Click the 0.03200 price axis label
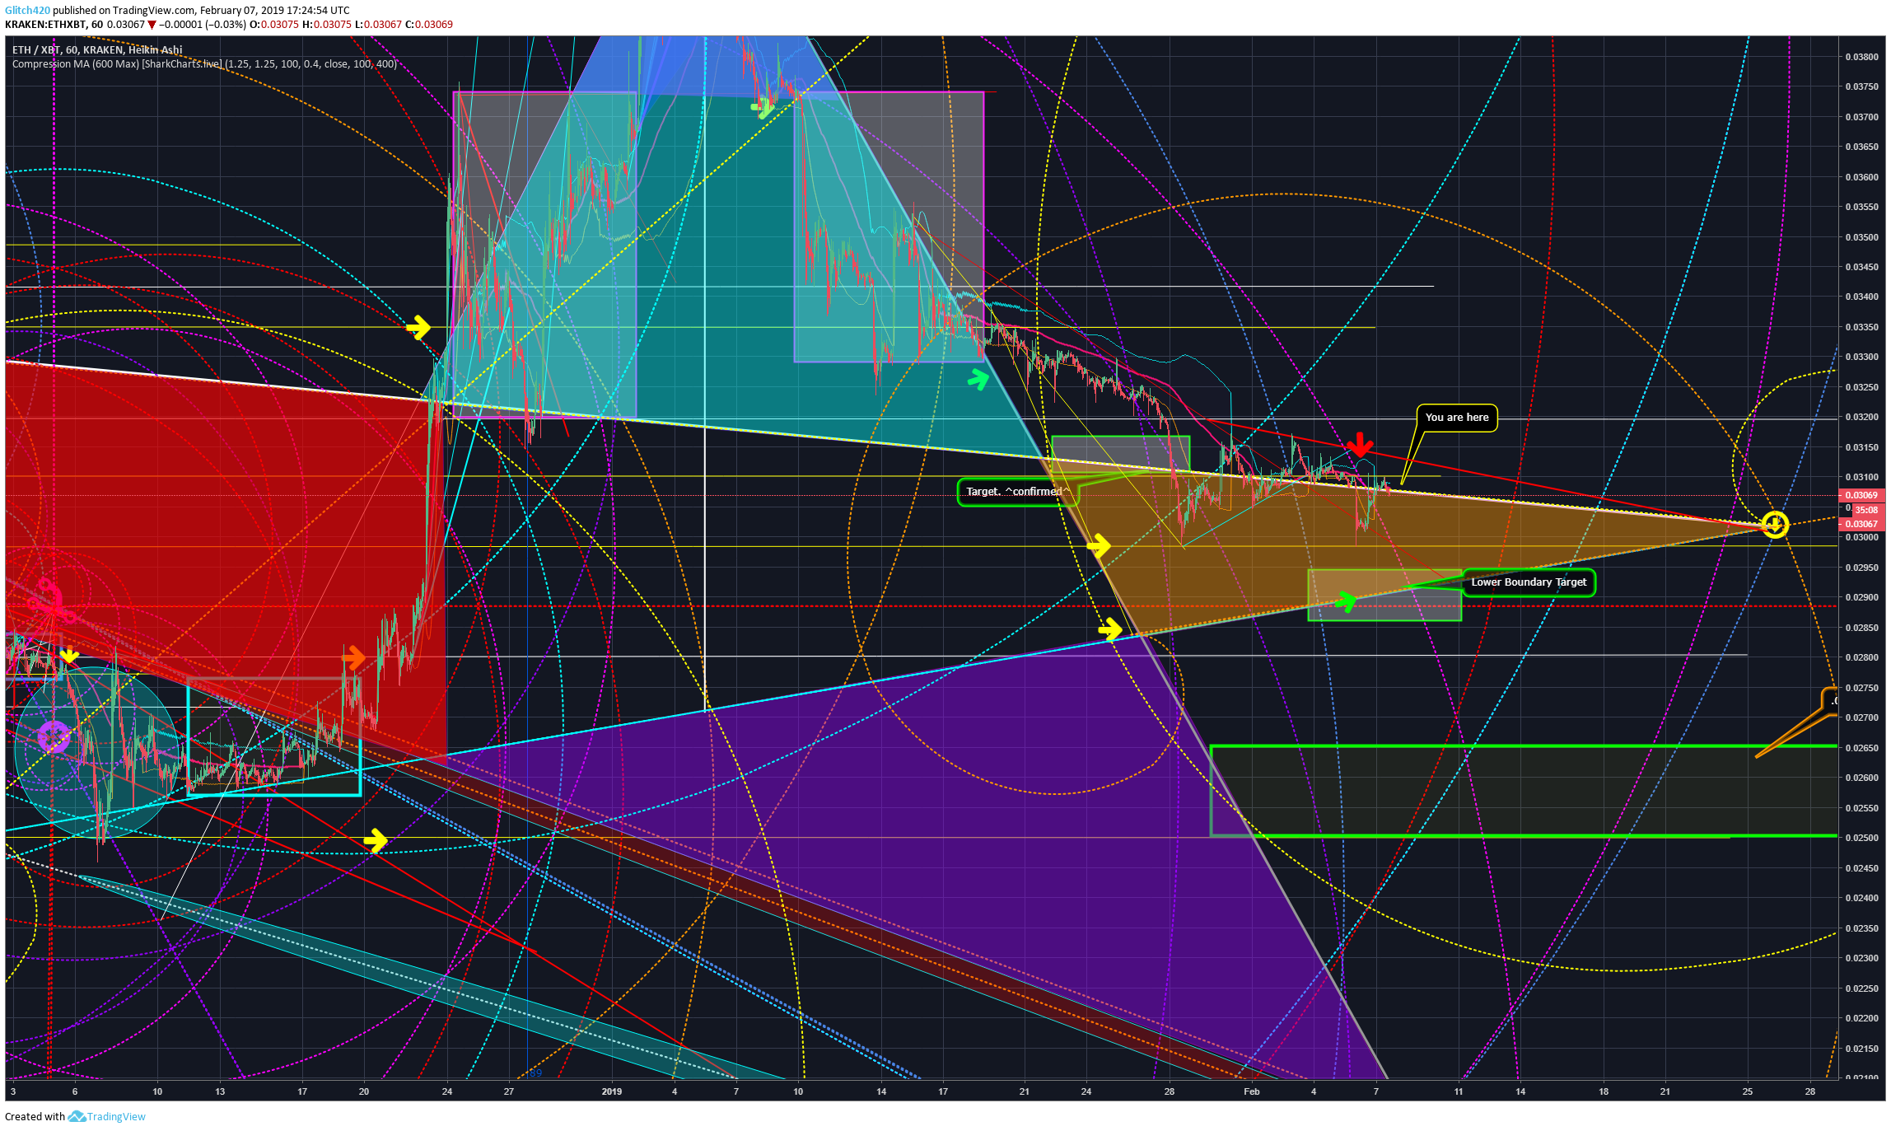1891x1131 pixels. point(1861,418)
